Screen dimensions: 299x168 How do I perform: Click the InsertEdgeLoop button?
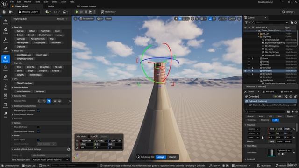click(24, 55)
